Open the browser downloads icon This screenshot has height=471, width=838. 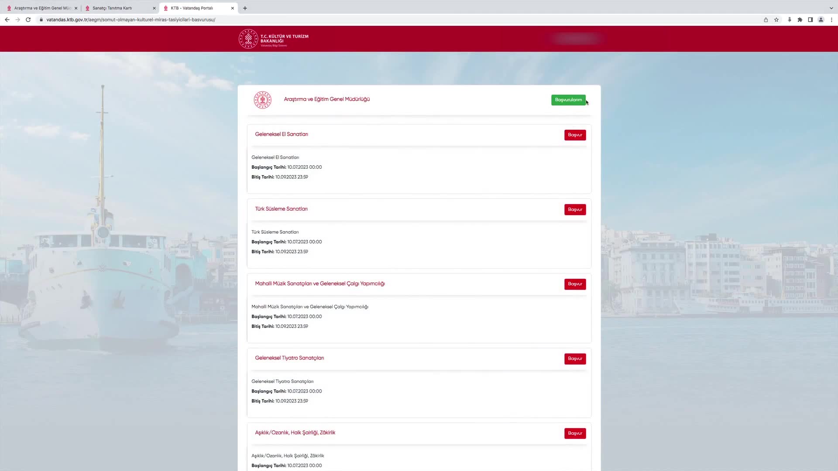[789, 20]
